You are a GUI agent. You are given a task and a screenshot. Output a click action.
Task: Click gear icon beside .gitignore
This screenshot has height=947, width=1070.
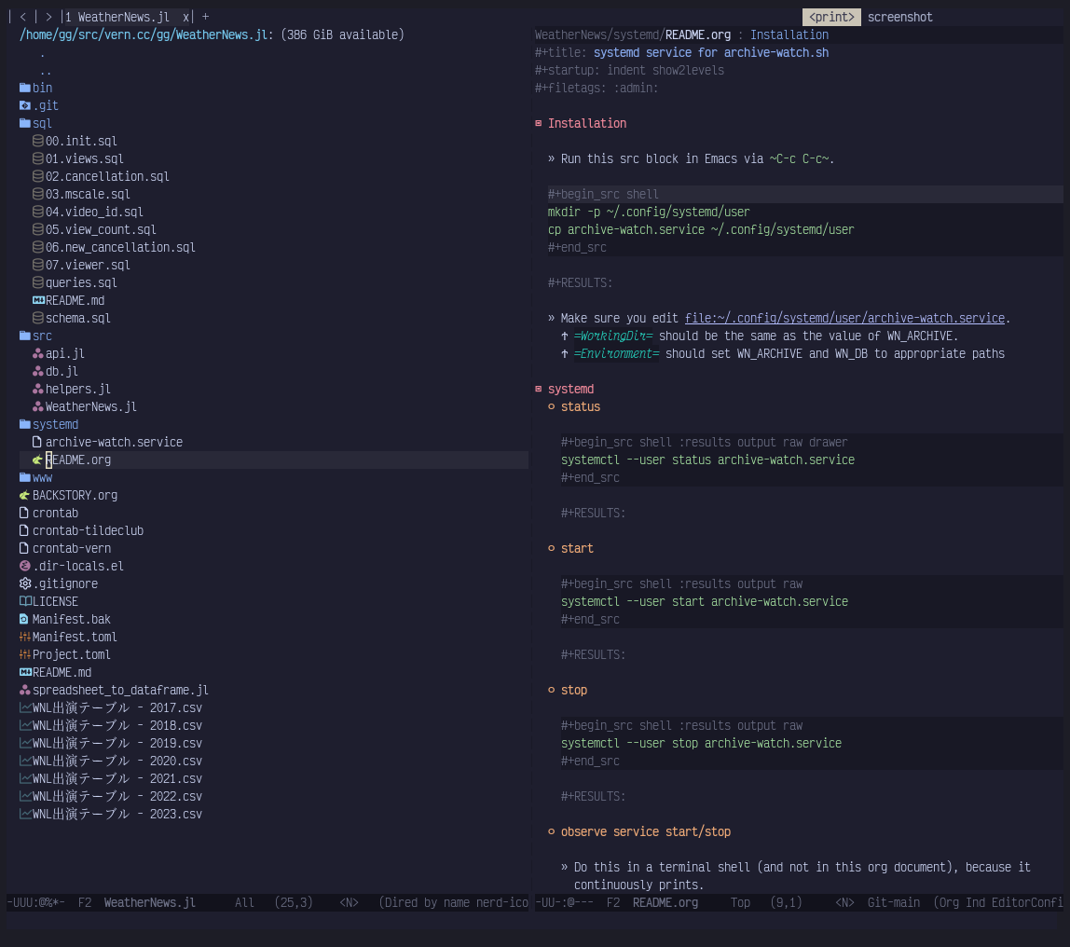25,584
